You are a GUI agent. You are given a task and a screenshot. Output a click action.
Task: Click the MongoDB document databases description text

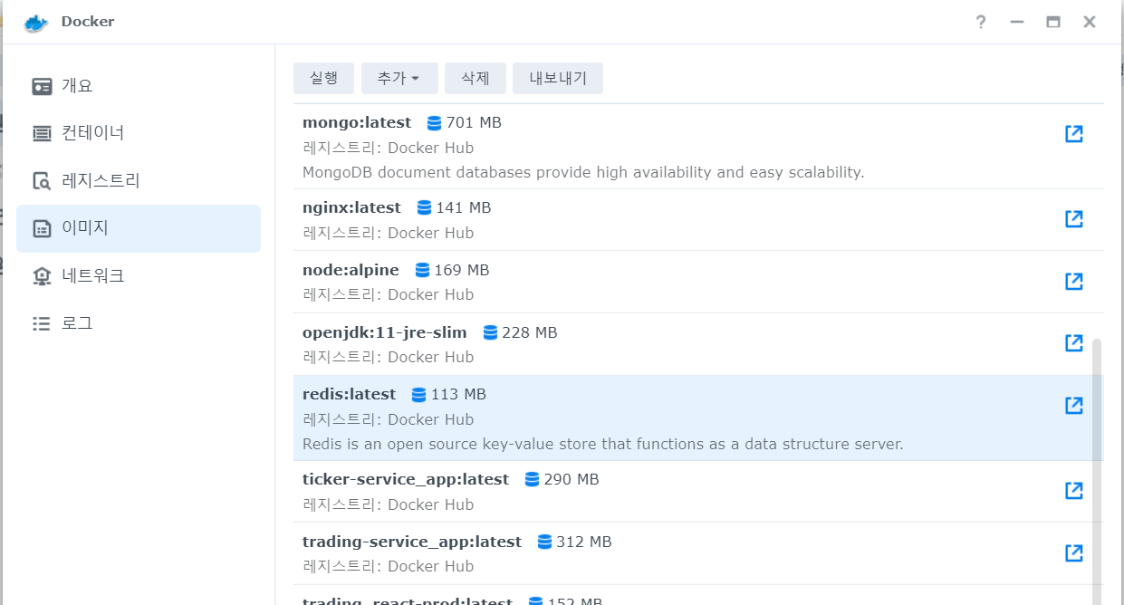[x=583, y=172]
